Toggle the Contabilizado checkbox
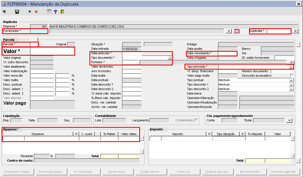303x177 pixels. 196,120
